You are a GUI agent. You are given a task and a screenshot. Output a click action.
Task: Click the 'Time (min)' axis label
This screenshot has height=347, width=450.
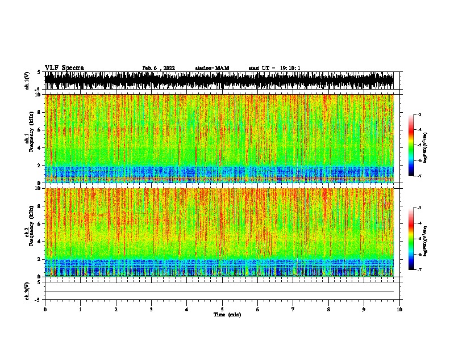pos(227,315)
